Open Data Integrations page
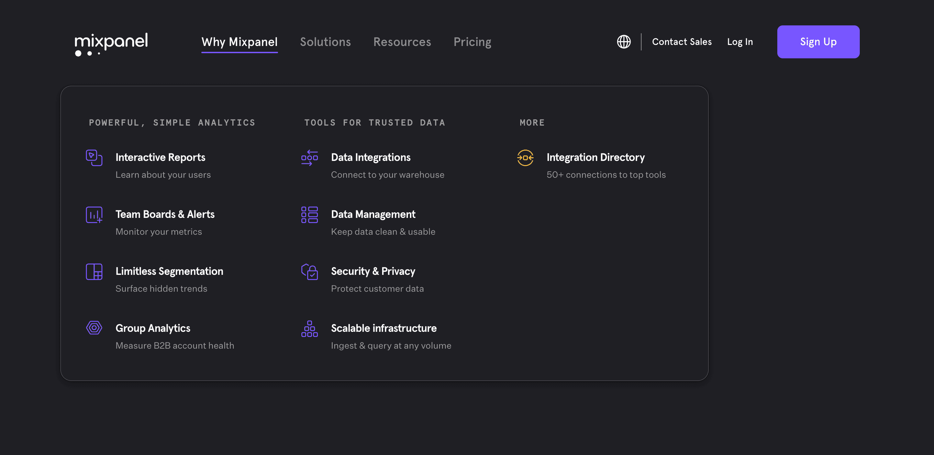This screenshot has height=455, width=934. pyautogui.click(x=370, y=157)
